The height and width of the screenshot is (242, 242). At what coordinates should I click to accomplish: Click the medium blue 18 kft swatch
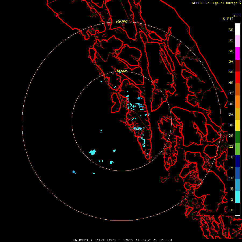[237, 173]
